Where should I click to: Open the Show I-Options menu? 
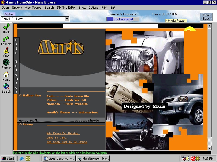pyautogui.click(x=88, y=8)
